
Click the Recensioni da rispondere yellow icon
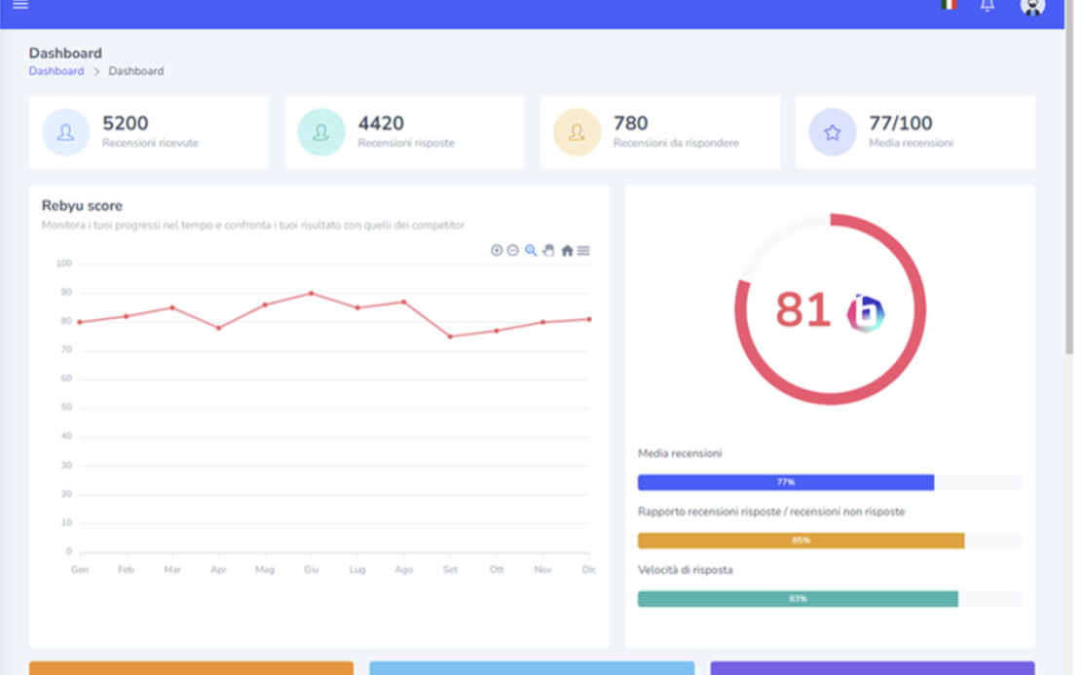click(x=578, y=132)
